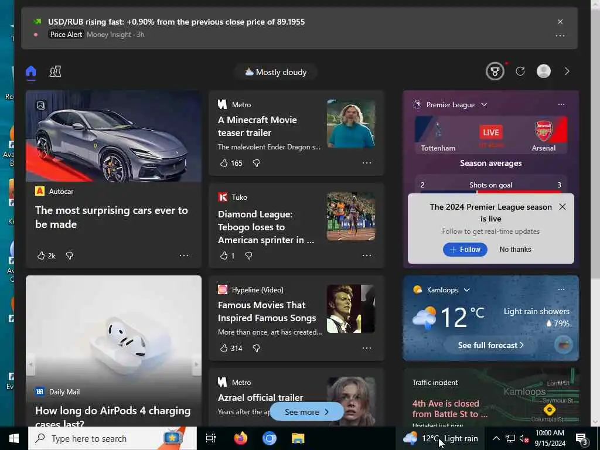The image size is (600, 450).
Task: Open more options on Tuko card
Action: tap(367, 255)
